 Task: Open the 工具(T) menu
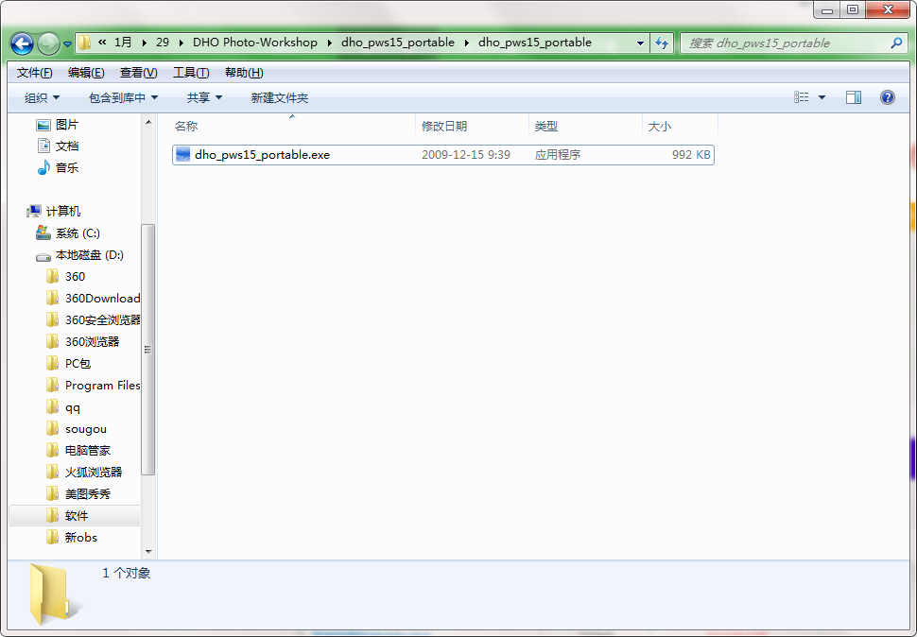pos(191,73)
